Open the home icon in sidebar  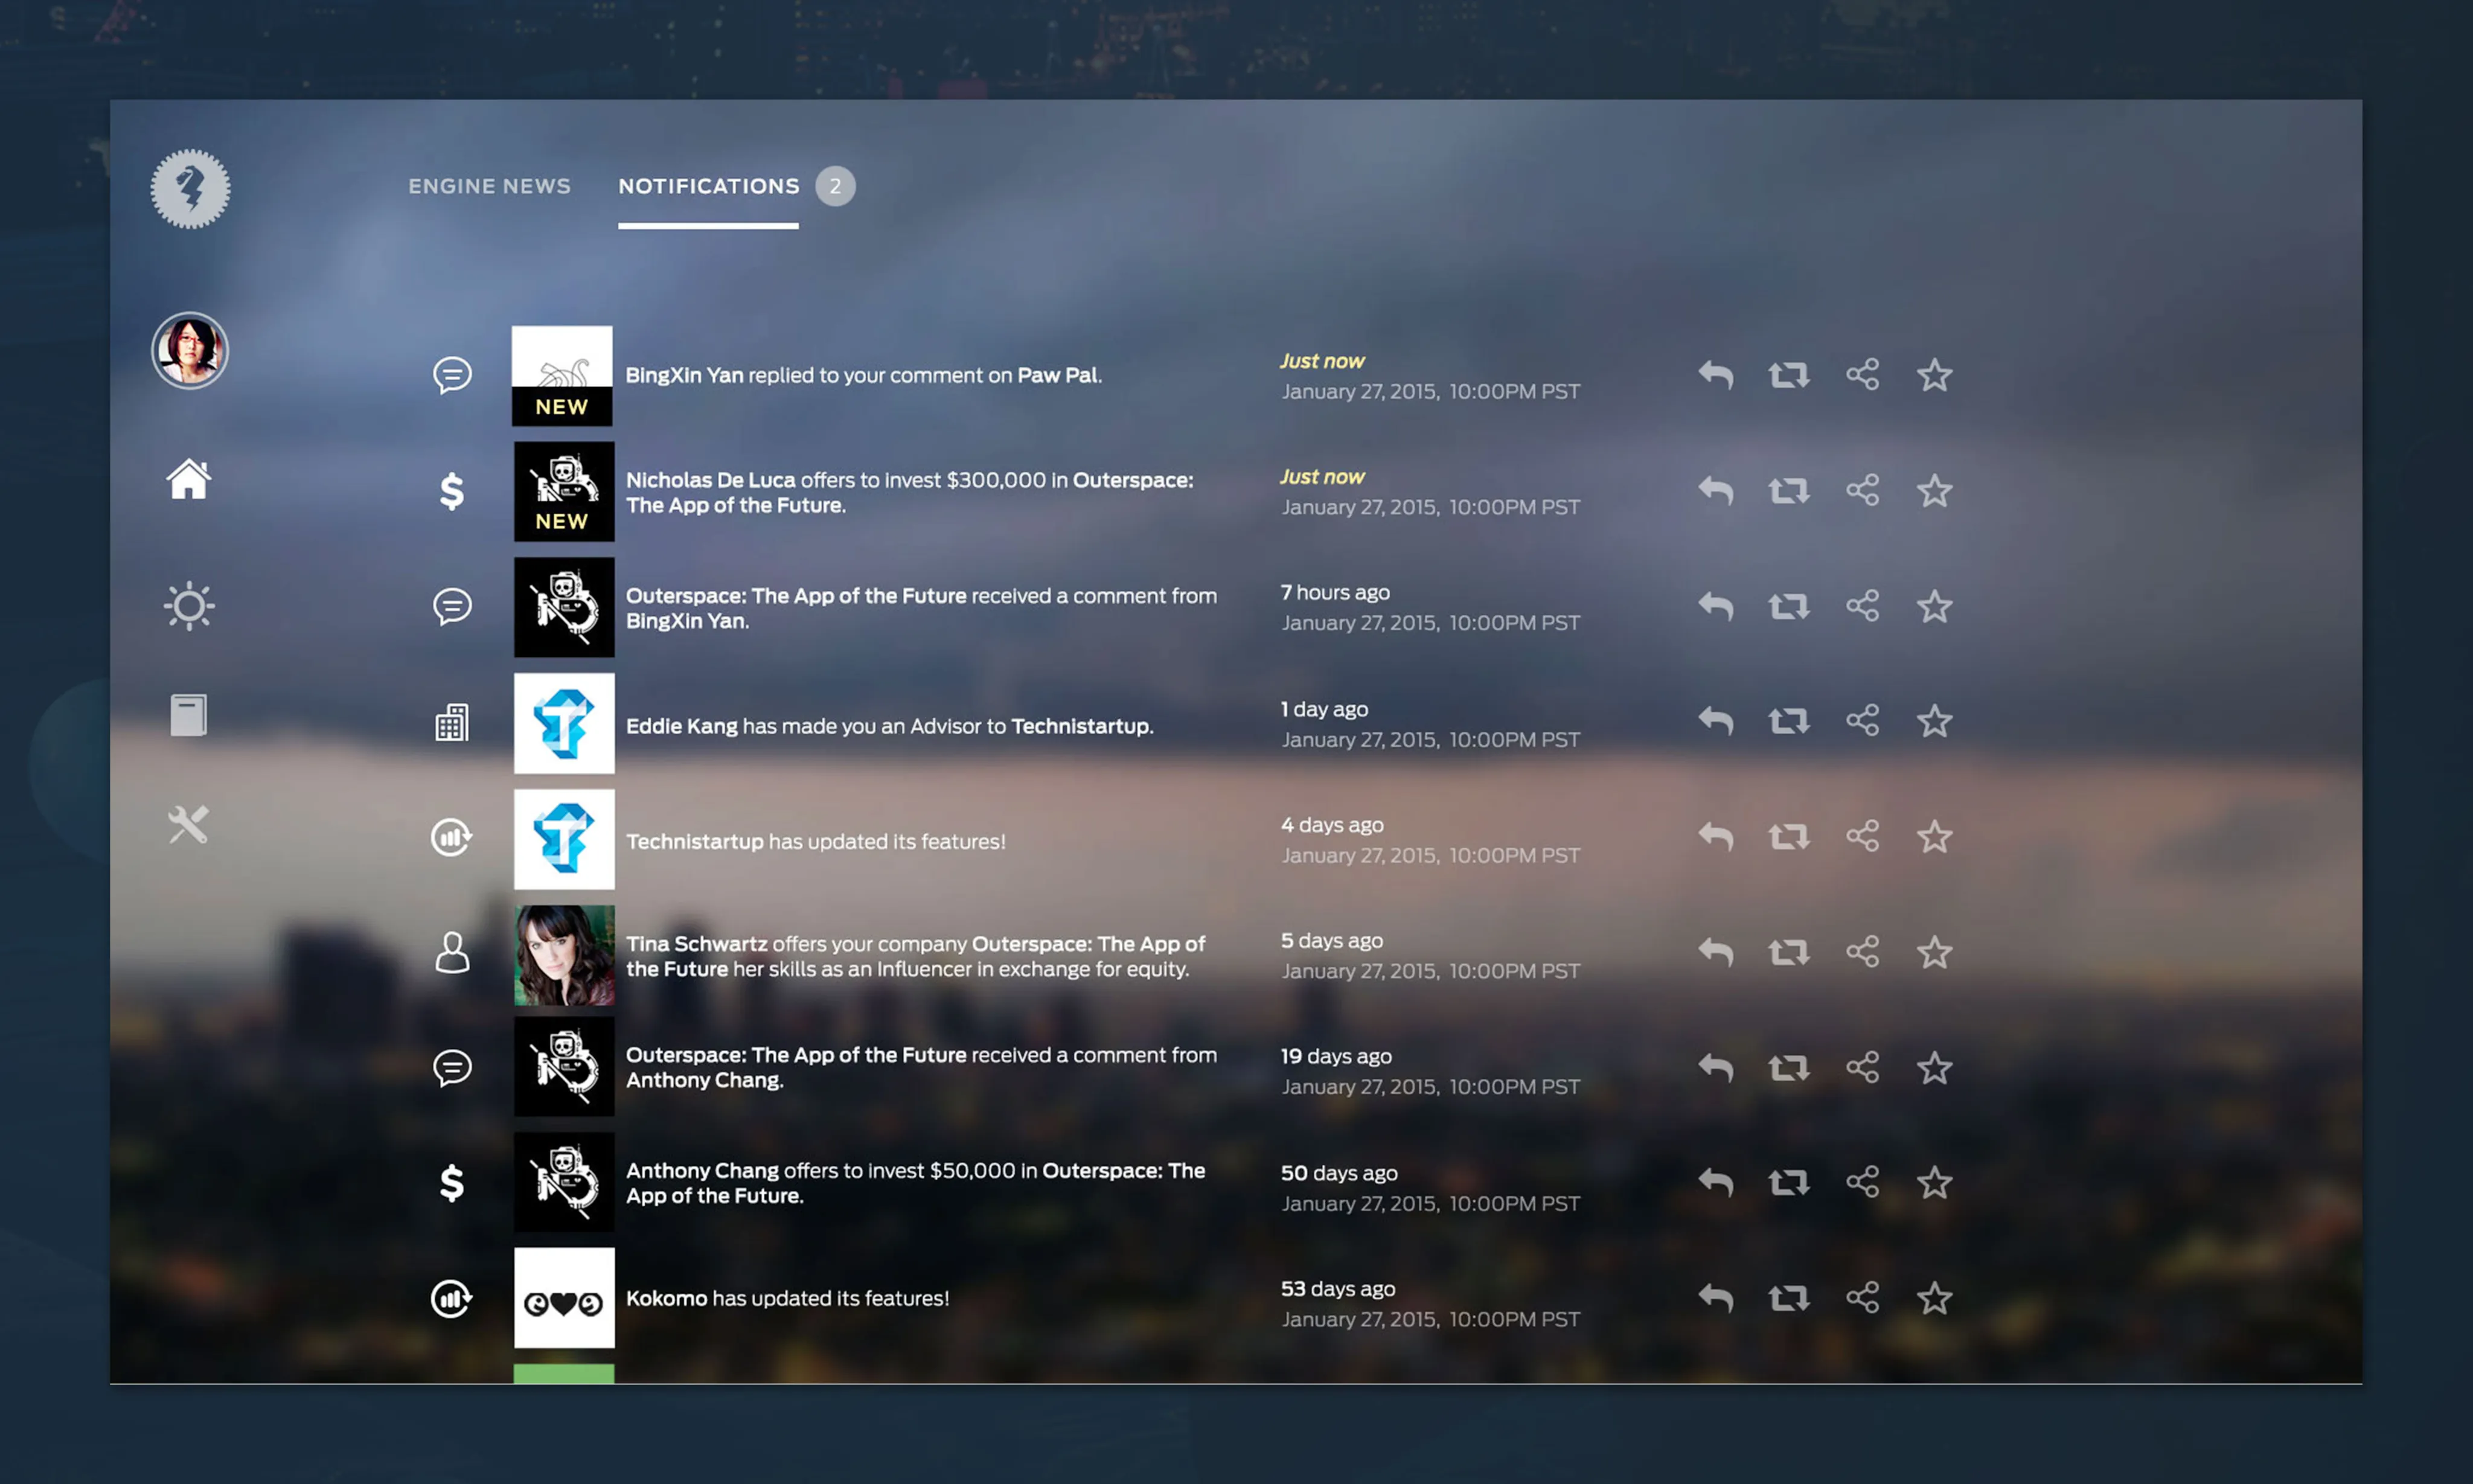click(x=188, y=480)
